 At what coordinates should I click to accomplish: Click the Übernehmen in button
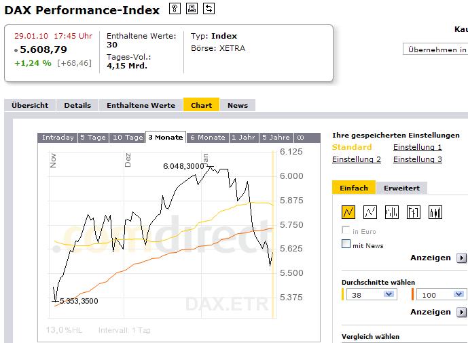(x=435, y=49)
